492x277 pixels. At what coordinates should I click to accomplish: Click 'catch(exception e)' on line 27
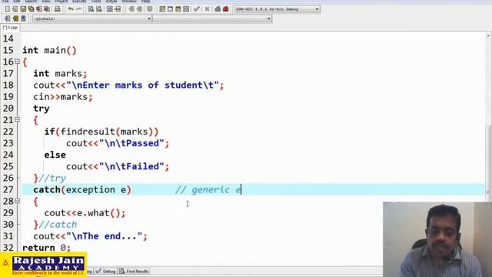tap(82, 190)
